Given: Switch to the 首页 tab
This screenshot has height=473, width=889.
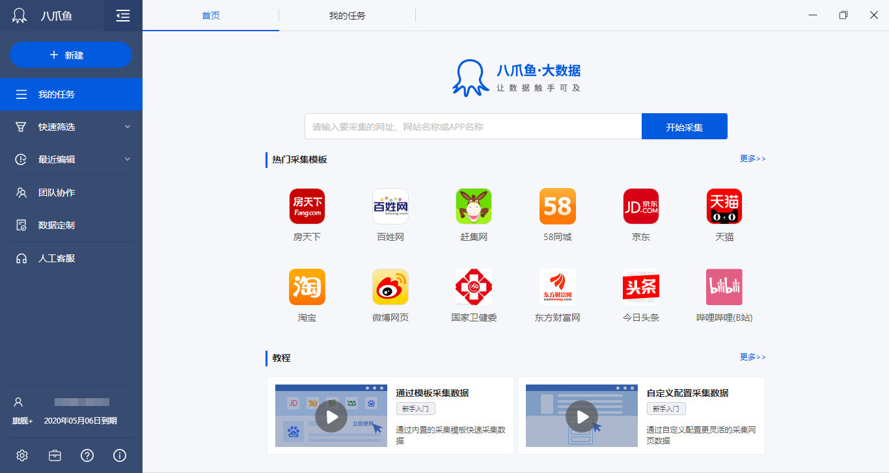Looking at the screenshot, I should [211, 16].
